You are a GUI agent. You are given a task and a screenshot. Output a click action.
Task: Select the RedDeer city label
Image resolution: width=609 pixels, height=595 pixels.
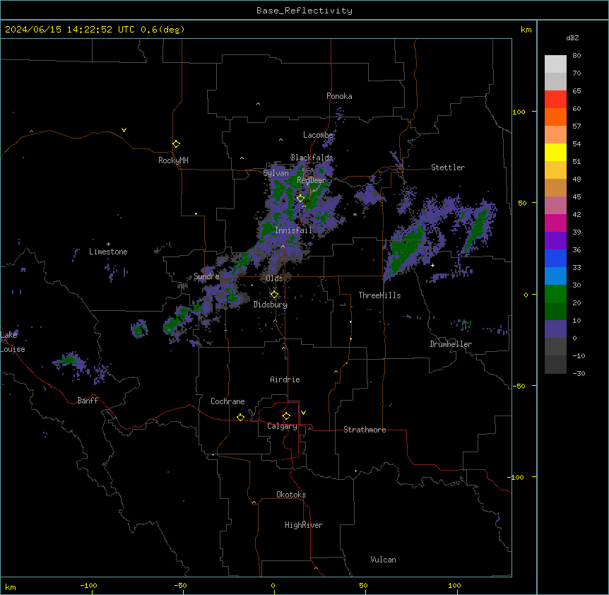(311, 180)
